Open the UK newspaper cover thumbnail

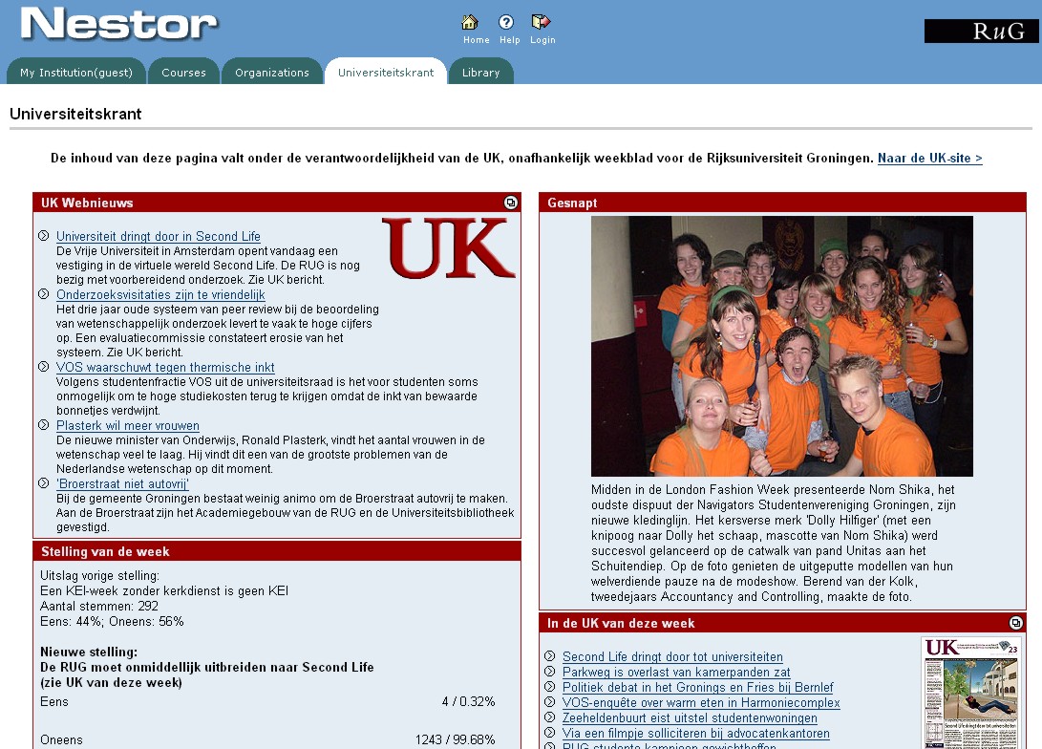click(971, 693)
